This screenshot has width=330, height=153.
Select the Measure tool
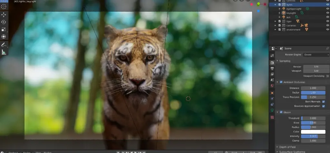pos(4,52)
